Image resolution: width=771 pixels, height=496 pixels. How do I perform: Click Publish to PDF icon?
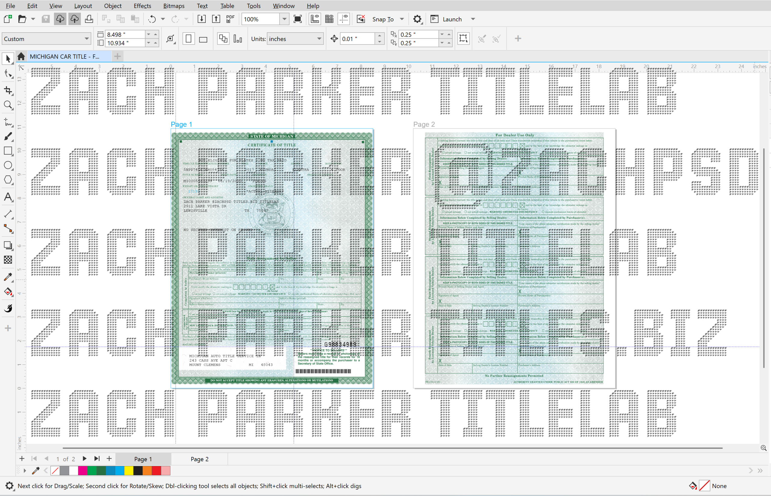point(230,19)
